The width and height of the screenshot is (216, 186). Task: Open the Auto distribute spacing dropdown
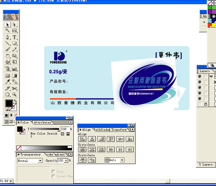pos(122,160)
